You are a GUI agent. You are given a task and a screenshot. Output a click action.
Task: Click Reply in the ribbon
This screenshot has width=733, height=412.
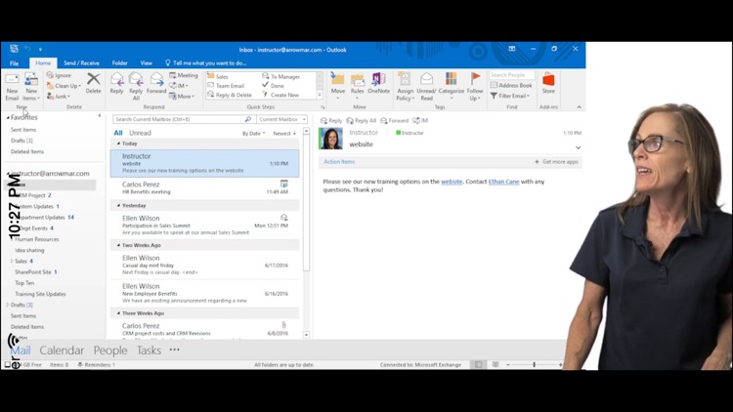(117, 84)
